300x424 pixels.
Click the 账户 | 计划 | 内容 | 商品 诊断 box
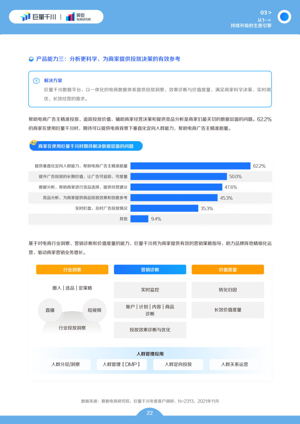click(150, 310)
